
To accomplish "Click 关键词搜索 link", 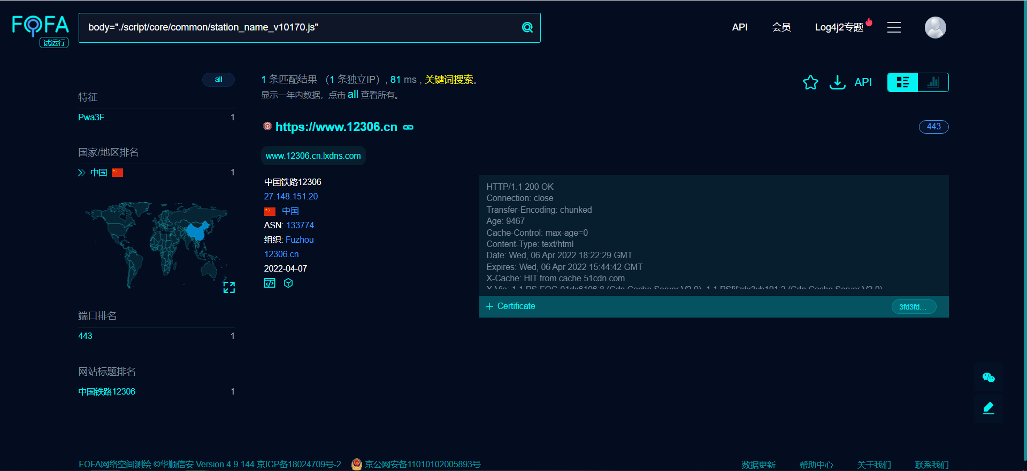I will click(x=449, y=80).
